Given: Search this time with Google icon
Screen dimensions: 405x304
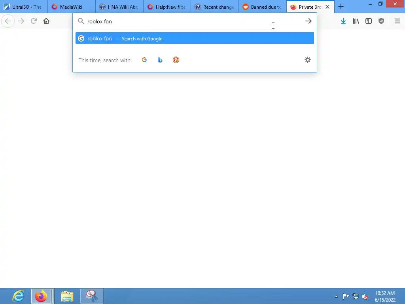Looking at the screenshot, I should coord(144,60).
